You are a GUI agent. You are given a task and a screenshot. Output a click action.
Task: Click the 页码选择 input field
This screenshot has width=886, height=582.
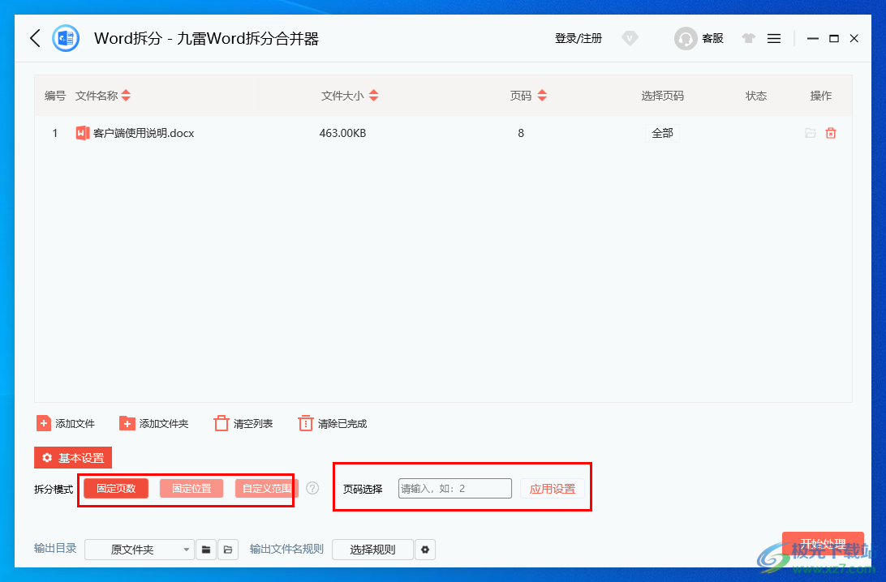click(x=454, y=488)
